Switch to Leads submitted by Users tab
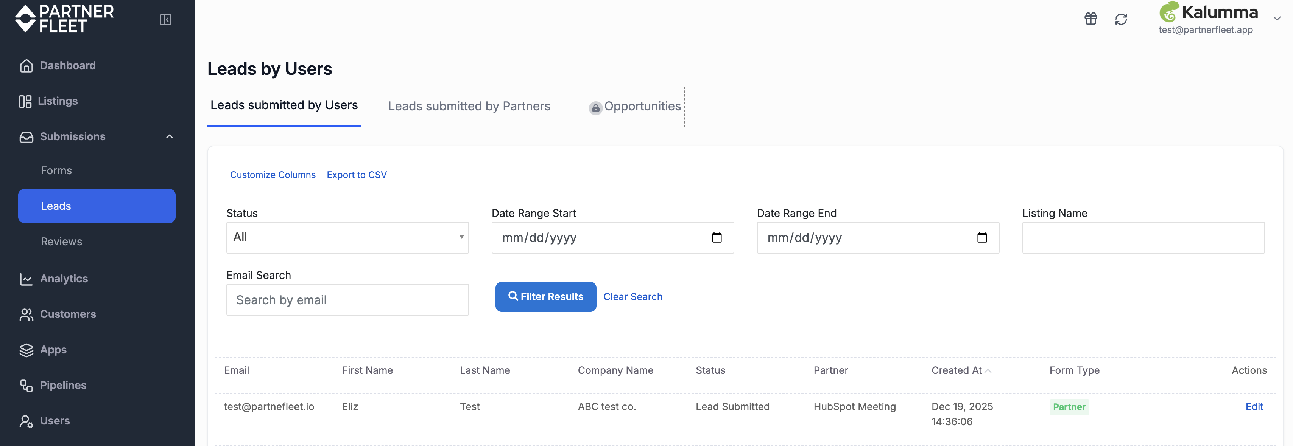 click(x=284, y=105)
